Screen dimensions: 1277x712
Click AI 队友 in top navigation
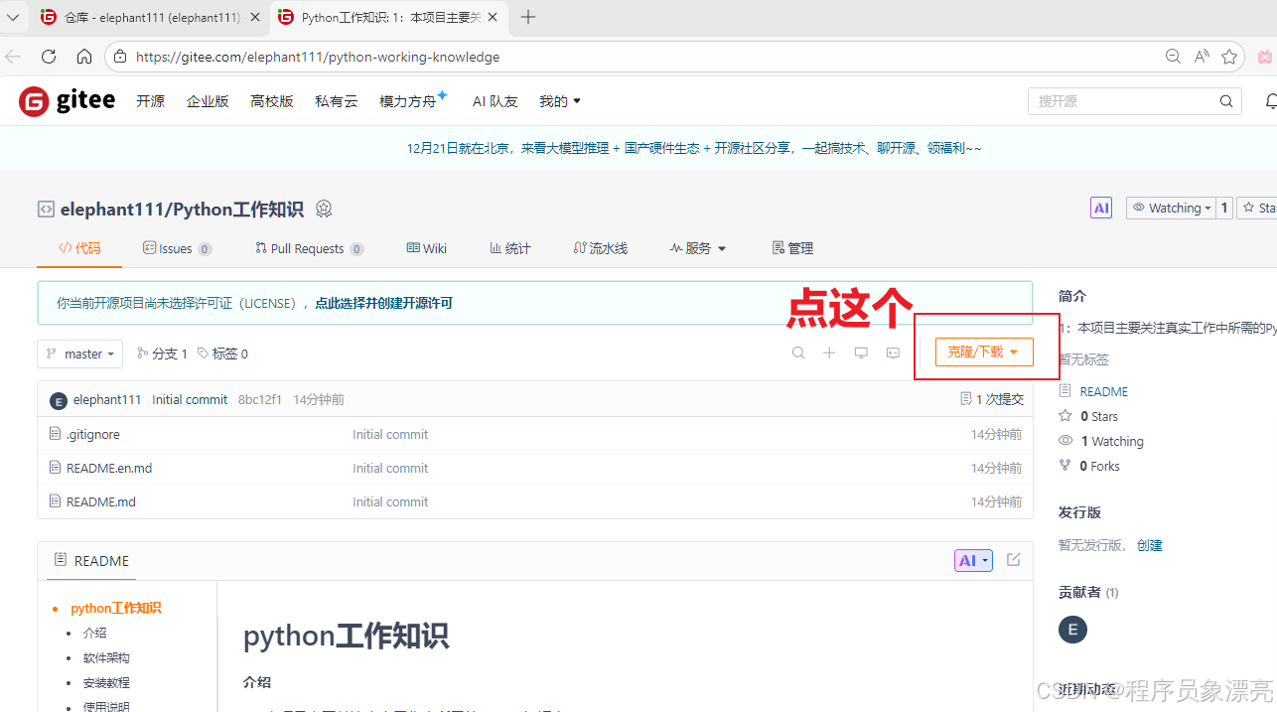coord(496,101)
